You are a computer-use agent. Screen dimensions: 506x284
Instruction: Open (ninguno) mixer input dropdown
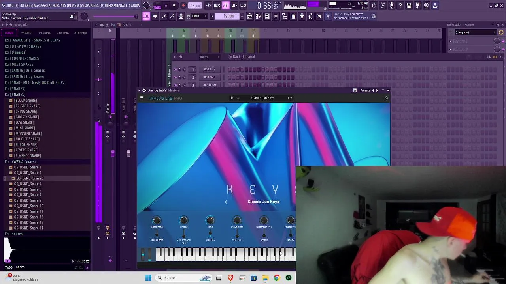coord(475,32)
